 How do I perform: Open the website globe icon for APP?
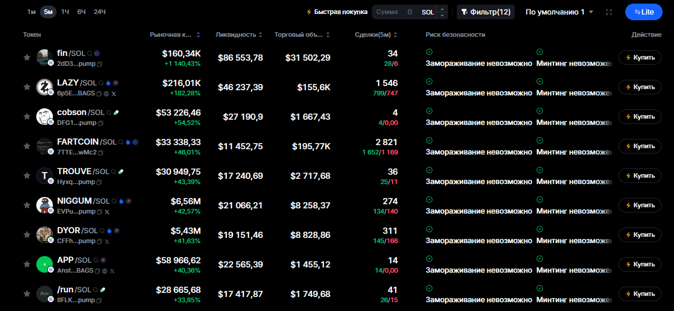105,271
